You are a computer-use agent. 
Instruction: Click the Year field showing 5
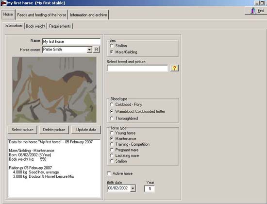(150, 188)
